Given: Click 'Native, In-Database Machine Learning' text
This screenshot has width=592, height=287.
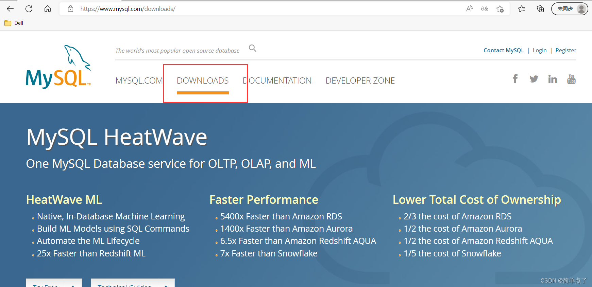Looking at the screenshot, I should tap(111, 216).
